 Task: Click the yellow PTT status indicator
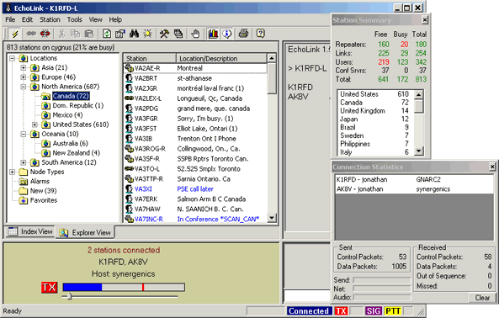click(393, 310)
